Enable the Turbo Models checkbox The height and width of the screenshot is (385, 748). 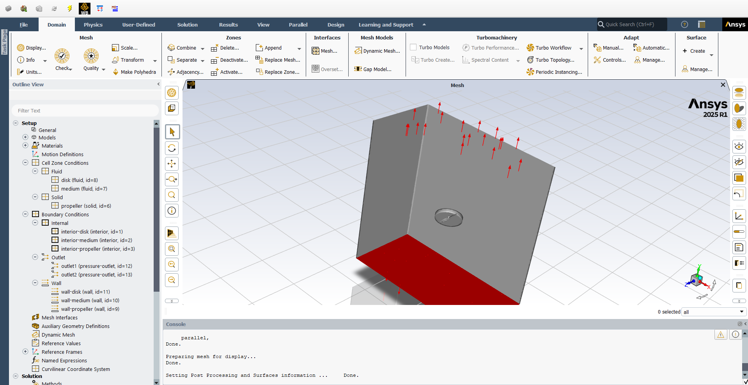tap(413, 47)
